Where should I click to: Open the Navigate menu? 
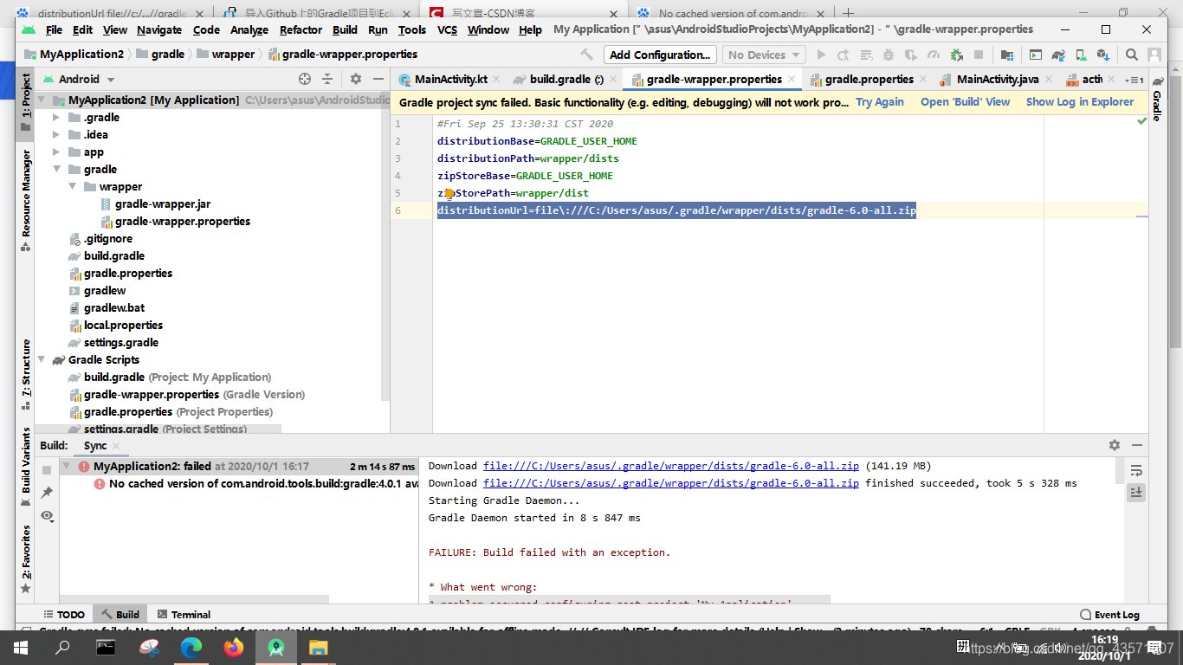[159, 29]
